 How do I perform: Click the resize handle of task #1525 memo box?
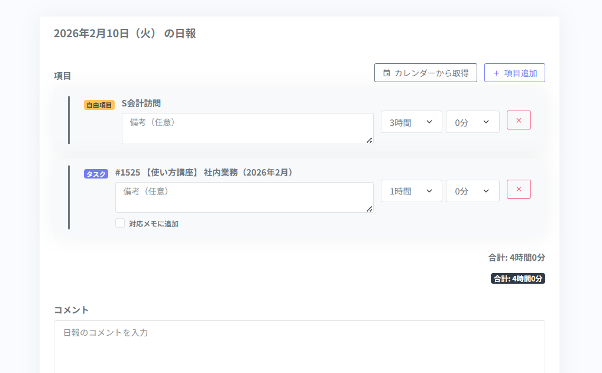[x=369, y=209]
